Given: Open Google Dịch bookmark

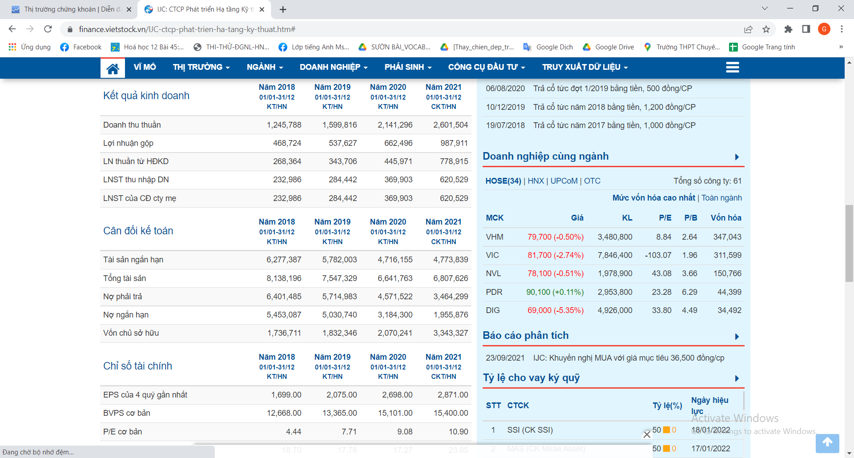Looking at the screenshot, I should [x=548, y=47].
